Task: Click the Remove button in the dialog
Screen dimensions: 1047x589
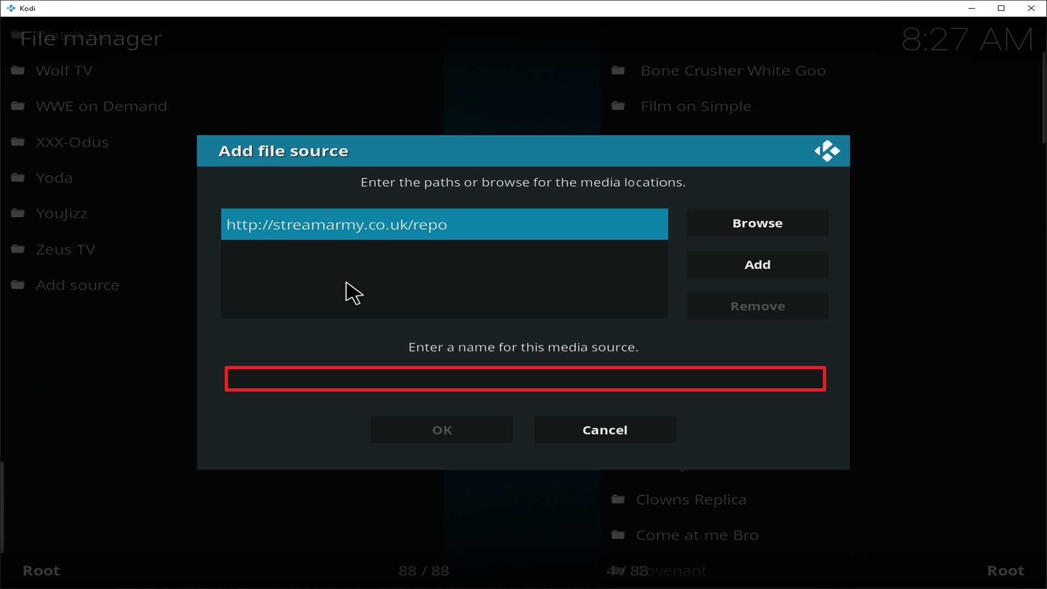Action: coord(757,306)
